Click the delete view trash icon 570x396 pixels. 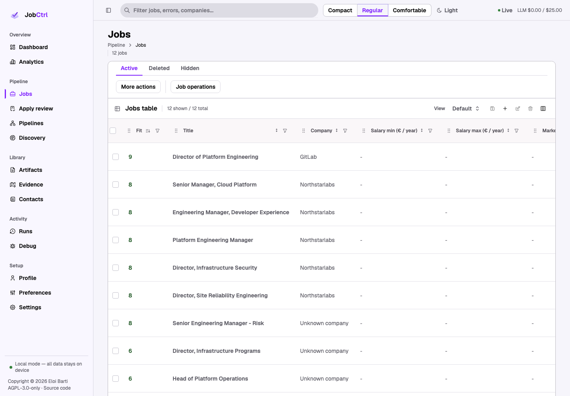(530, 109)
